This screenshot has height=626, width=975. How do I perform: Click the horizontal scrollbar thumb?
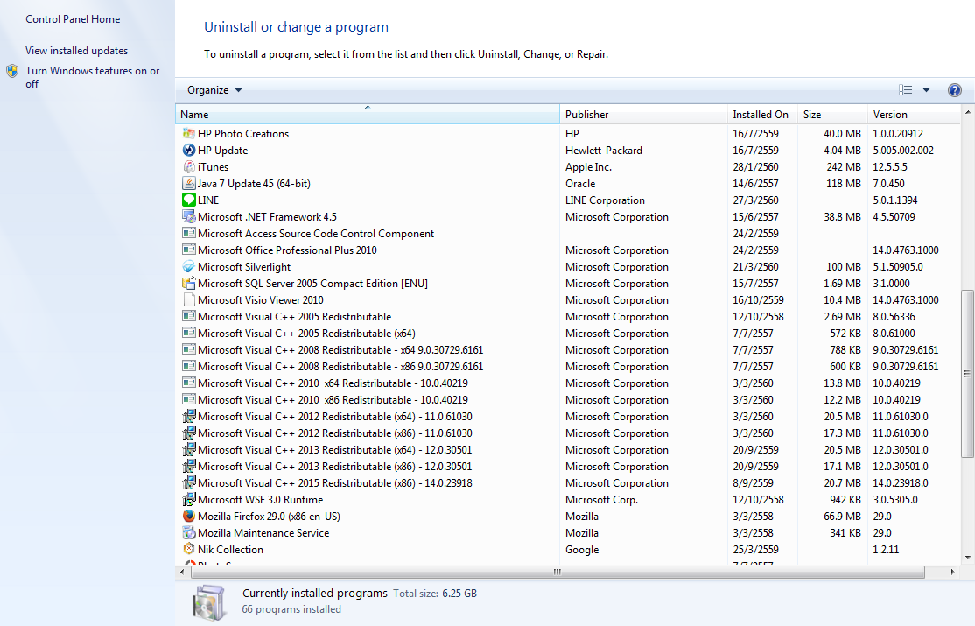click(558, 572)
